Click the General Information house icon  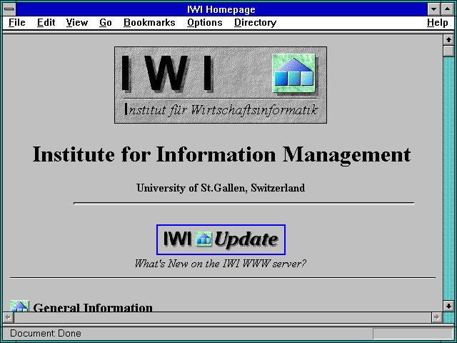[19, 306]
